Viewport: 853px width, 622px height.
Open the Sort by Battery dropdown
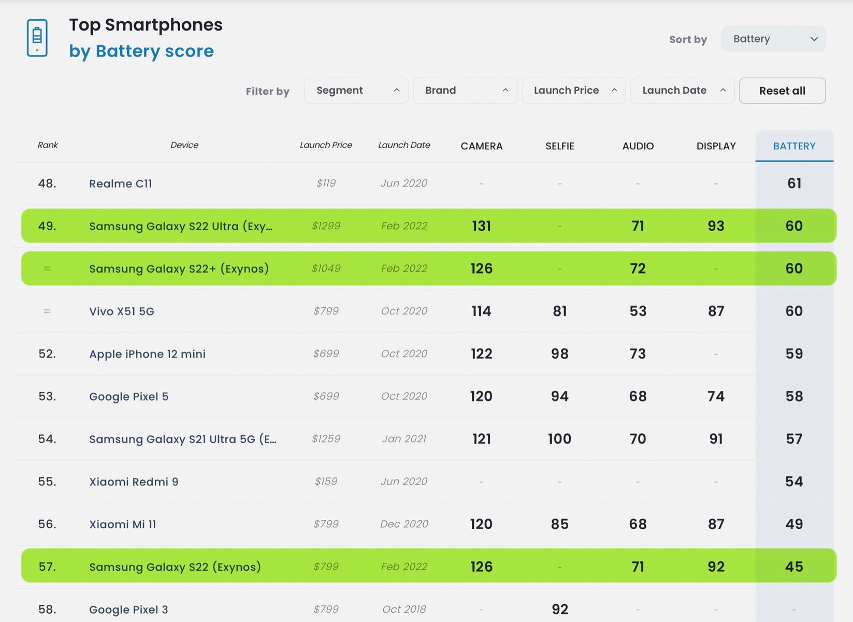tap(773, 39)
